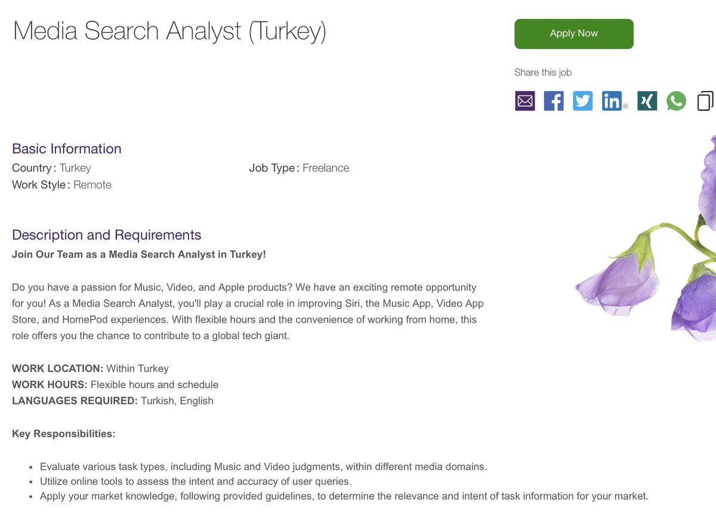Click the Job Type value Freelance
This screenshot has height=517, width=716.
click(x=326, y=168)
